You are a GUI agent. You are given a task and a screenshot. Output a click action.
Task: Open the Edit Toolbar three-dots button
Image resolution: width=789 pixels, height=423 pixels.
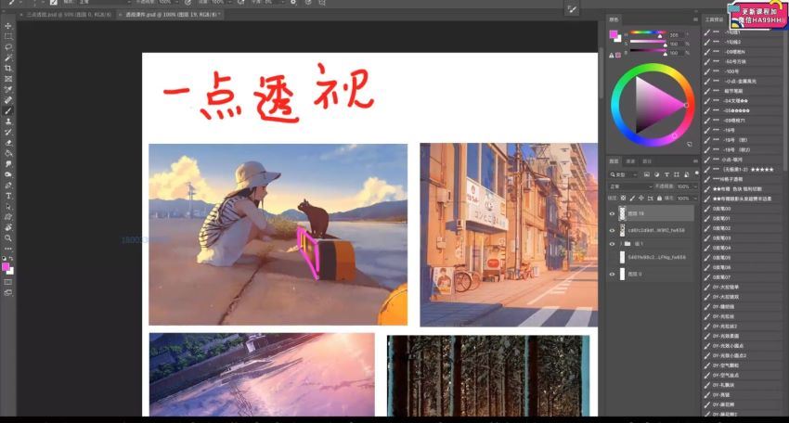pyautogui.click(x=8, y=249)
